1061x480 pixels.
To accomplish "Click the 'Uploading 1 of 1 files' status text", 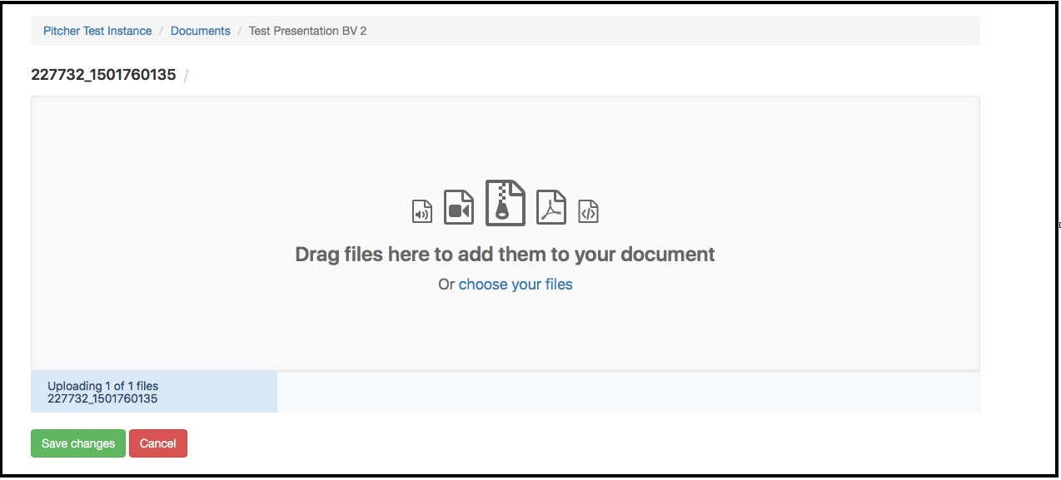I will 102,386.
